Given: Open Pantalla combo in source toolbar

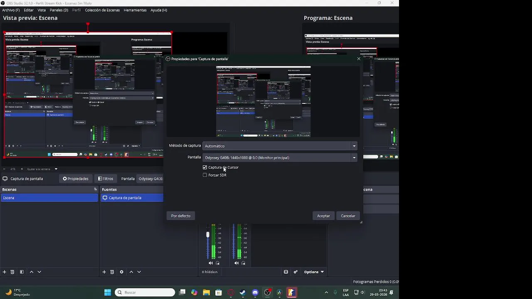Looking at the screenshot, I should [150, 179].
